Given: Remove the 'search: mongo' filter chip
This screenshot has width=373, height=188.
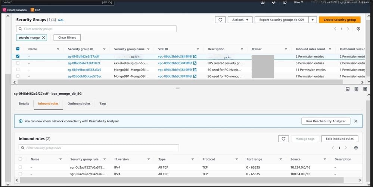Looking at the screenshot, I should tap(44, 38).
